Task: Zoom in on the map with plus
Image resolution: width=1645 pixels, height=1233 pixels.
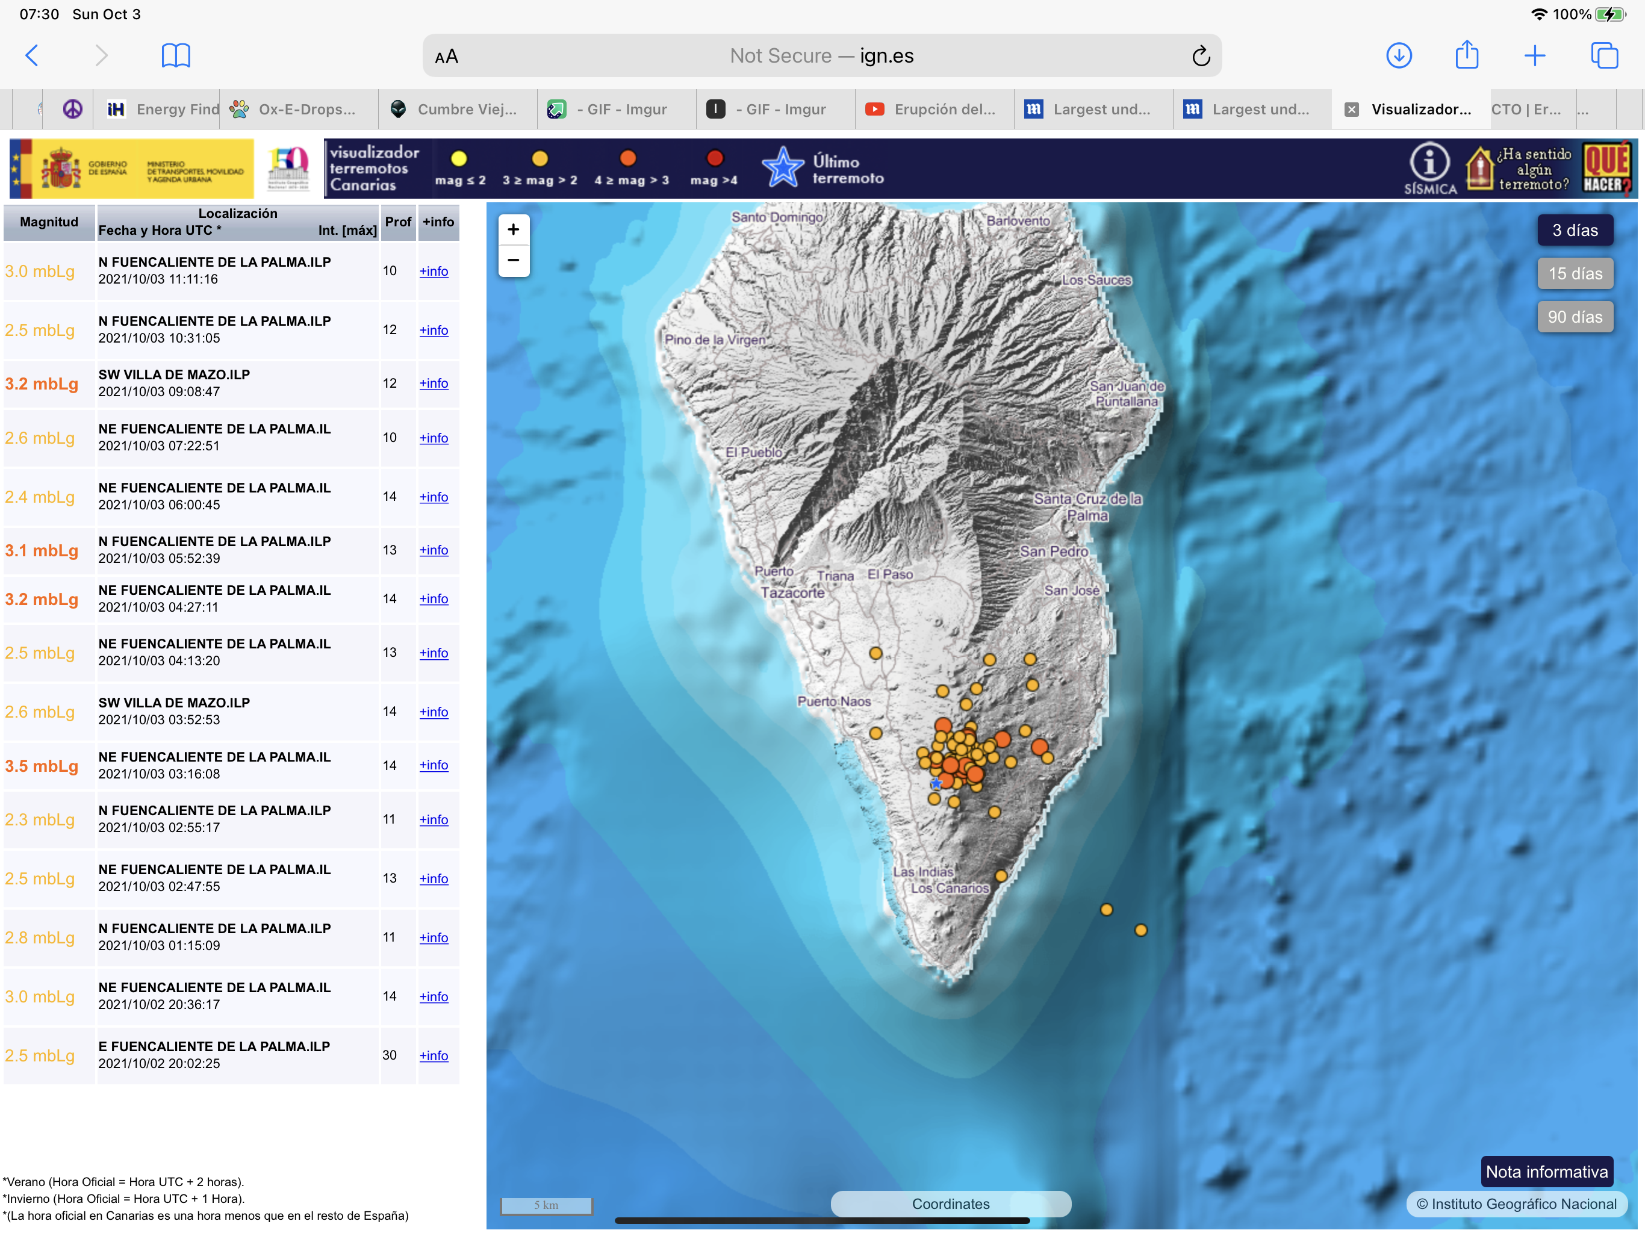Action: tap(513, 230)
